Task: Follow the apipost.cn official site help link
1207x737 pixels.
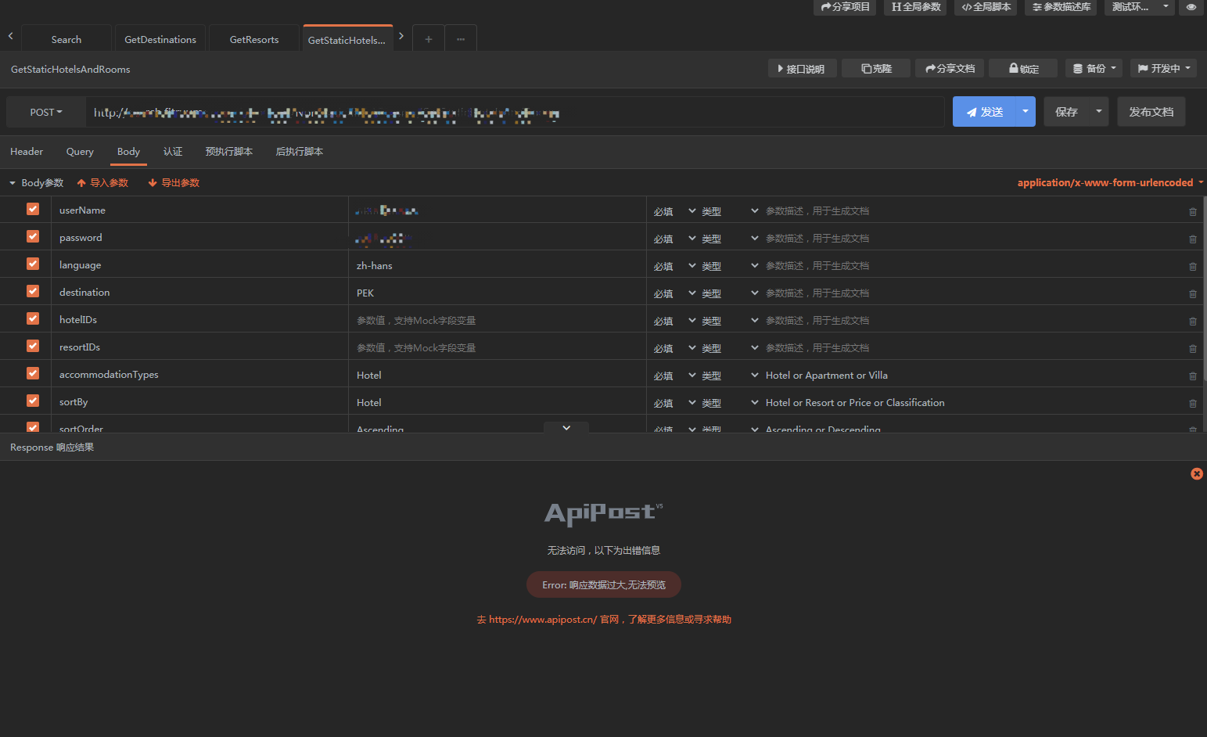Action: coord(604,619)
